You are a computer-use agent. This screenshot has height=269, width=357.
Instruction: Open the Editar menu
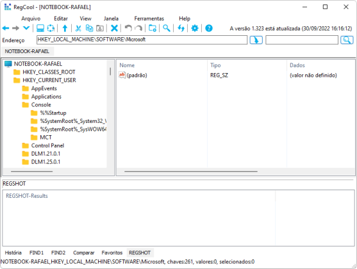61,19
